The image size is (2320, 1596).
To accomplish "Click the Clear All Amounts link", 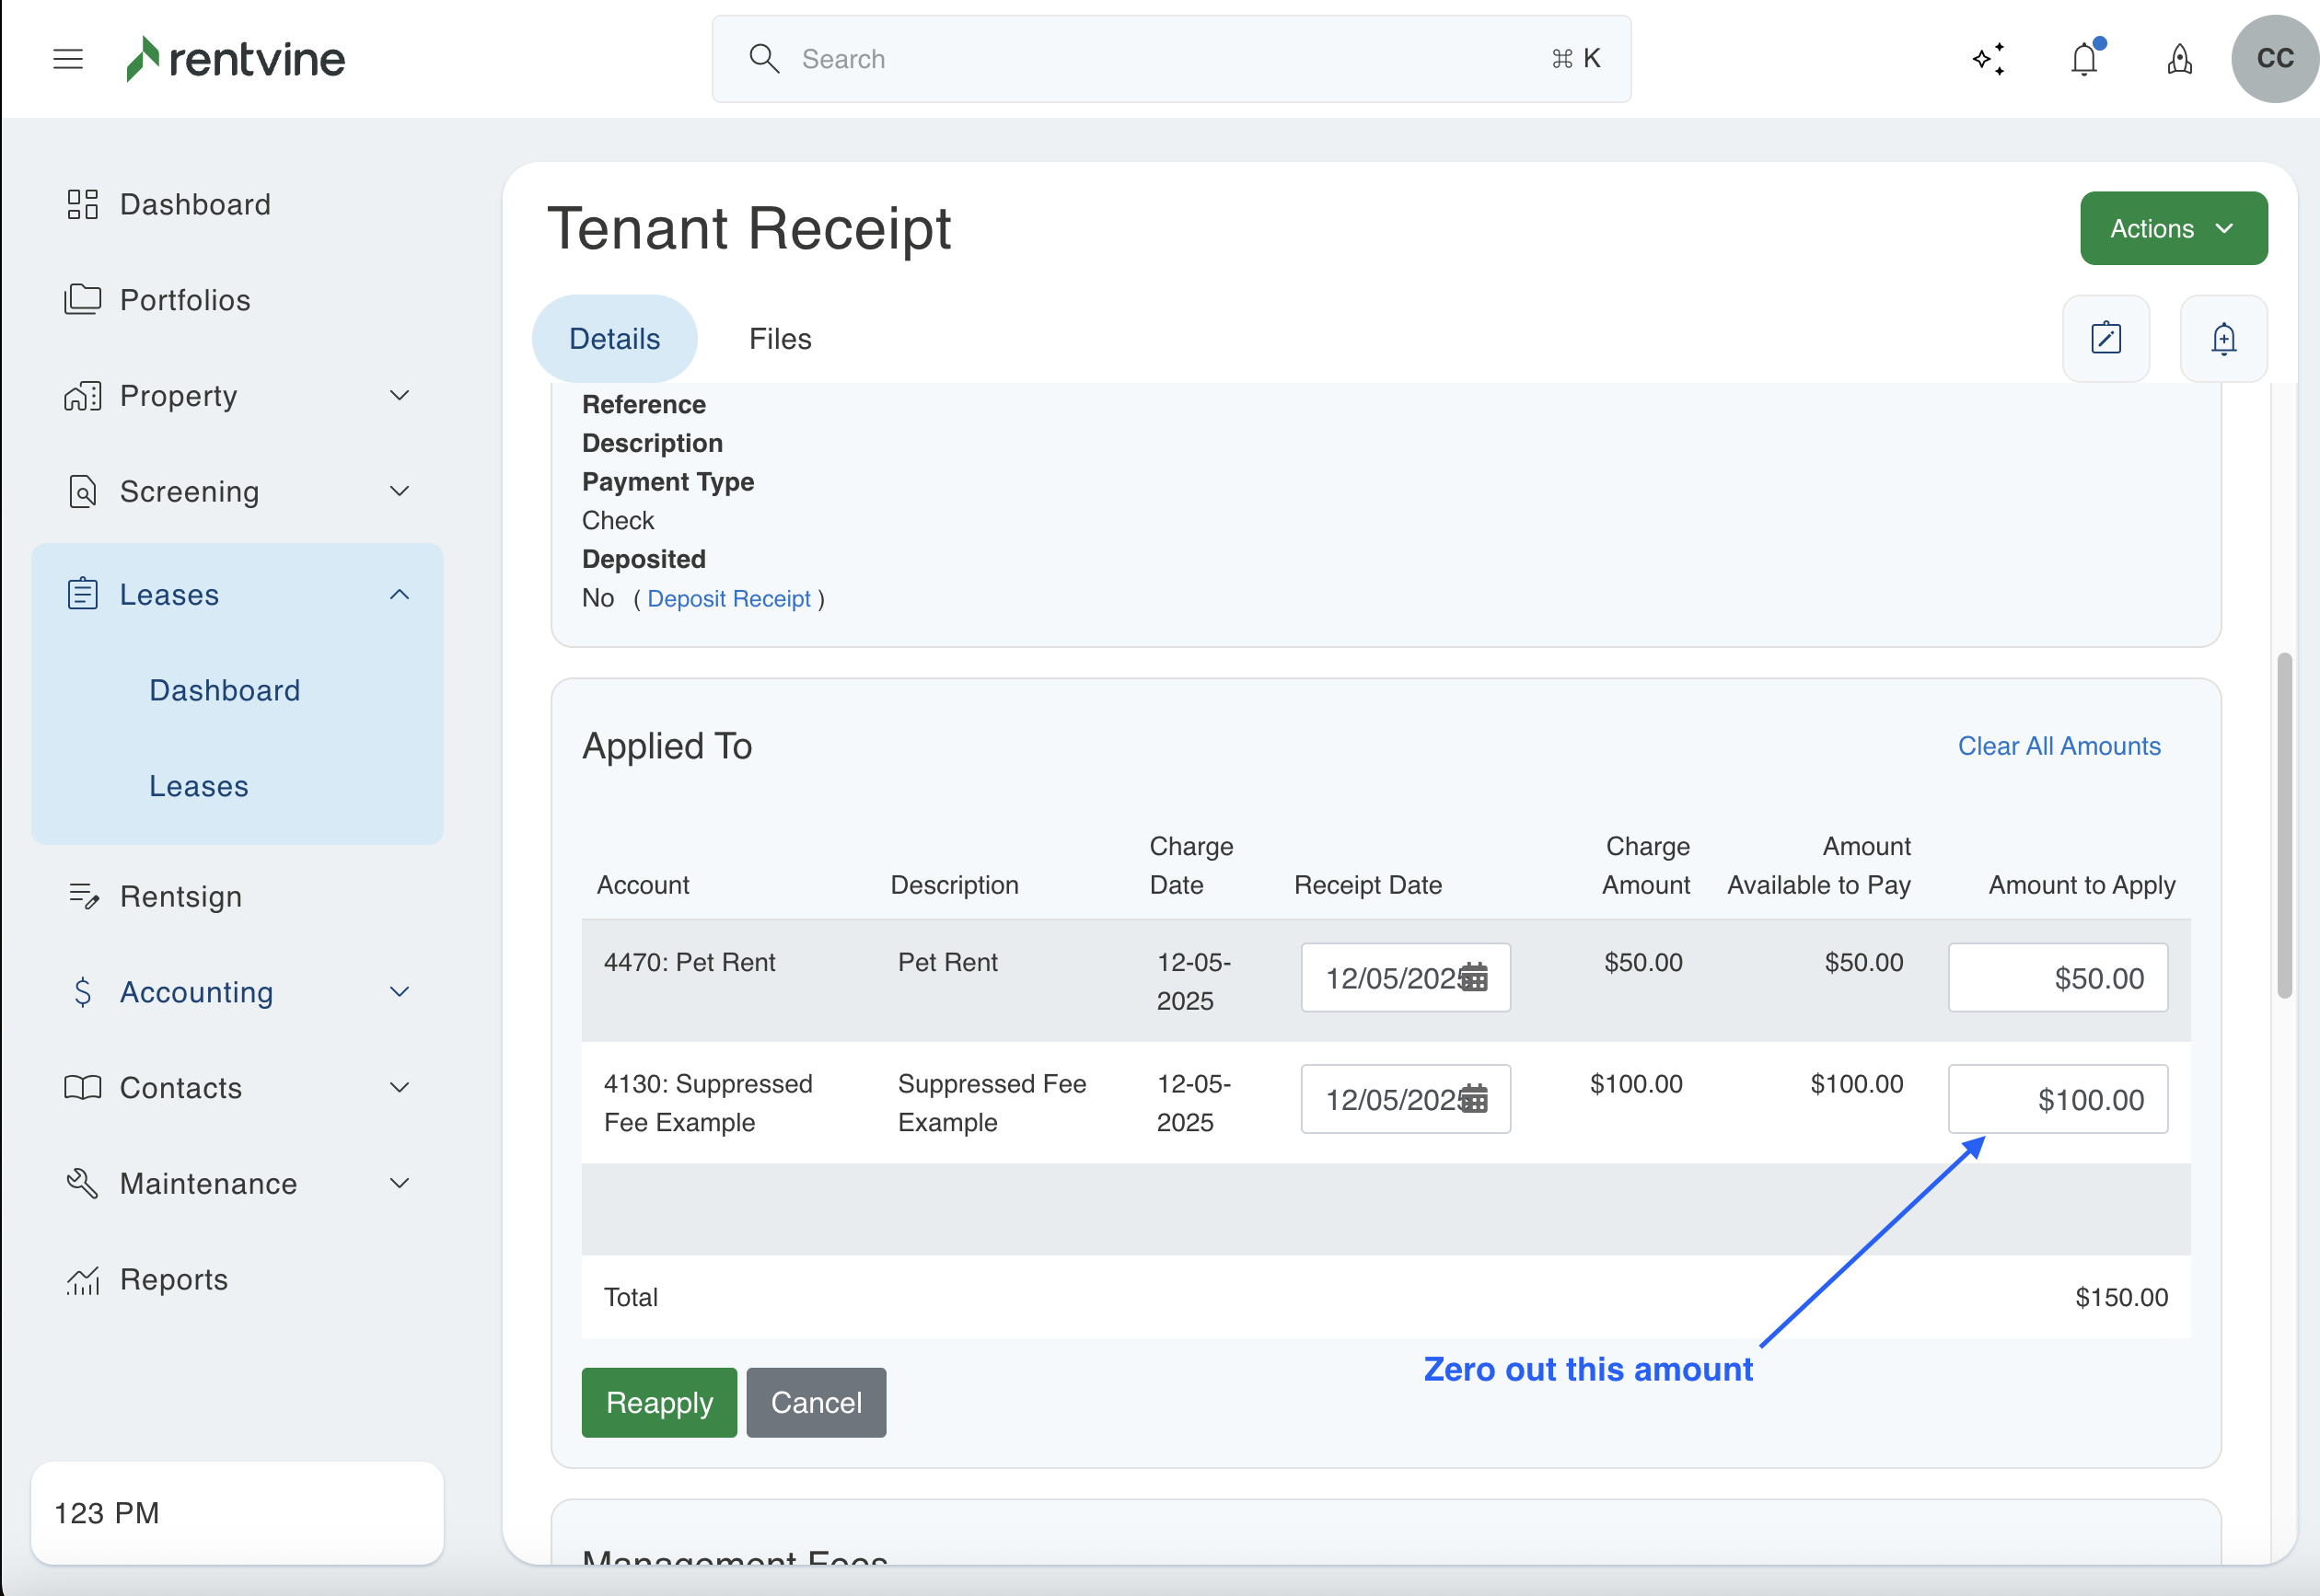I will 2058,746.
